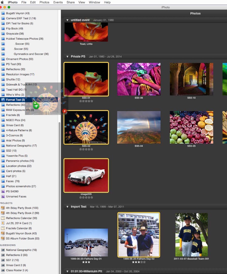The height and width of the screenshot is (274, 227).
Task: Set star rating under SS5-02 photo
Action: click(86, 149)
